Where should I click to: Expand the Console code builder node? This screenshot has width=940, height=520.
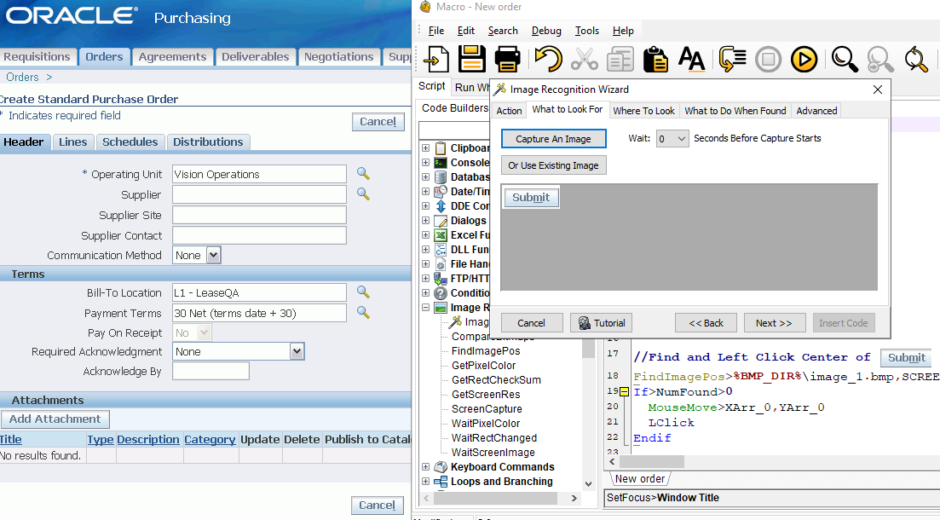[425, 163]
